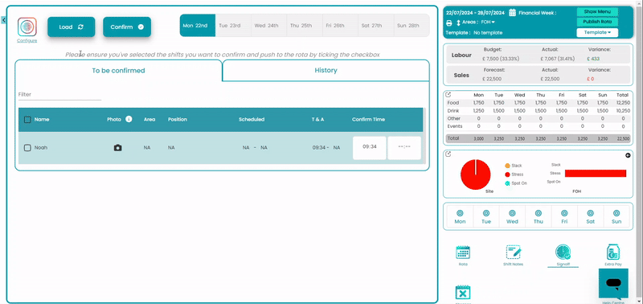The width and height of the screenshot is (643, 304).
Task: Select the Fri 26th day tab
Action: (340, 26)
